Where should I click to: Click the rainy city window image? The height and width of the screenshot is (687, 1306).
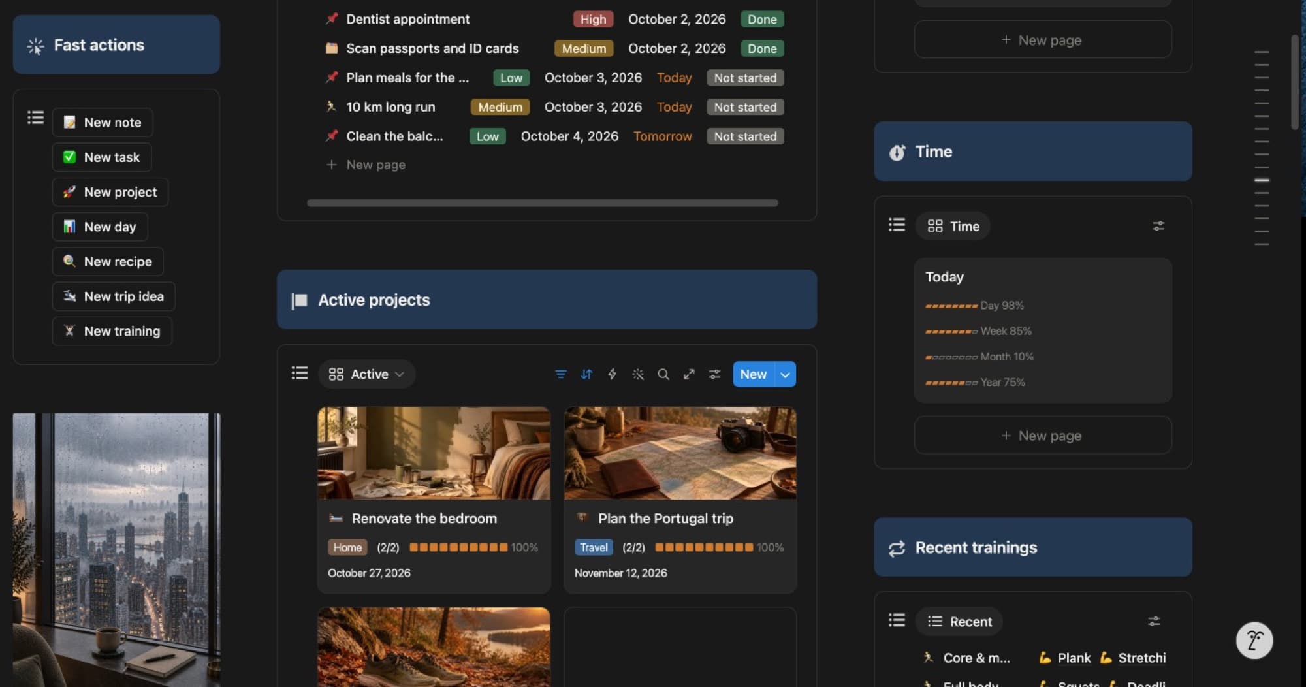tap(116, 550)
